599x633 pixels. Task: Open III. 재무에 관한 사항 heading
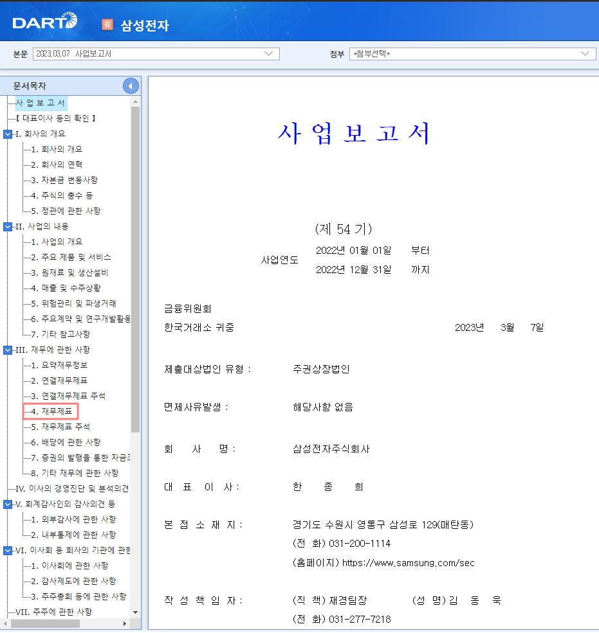(x=53, y=350)
